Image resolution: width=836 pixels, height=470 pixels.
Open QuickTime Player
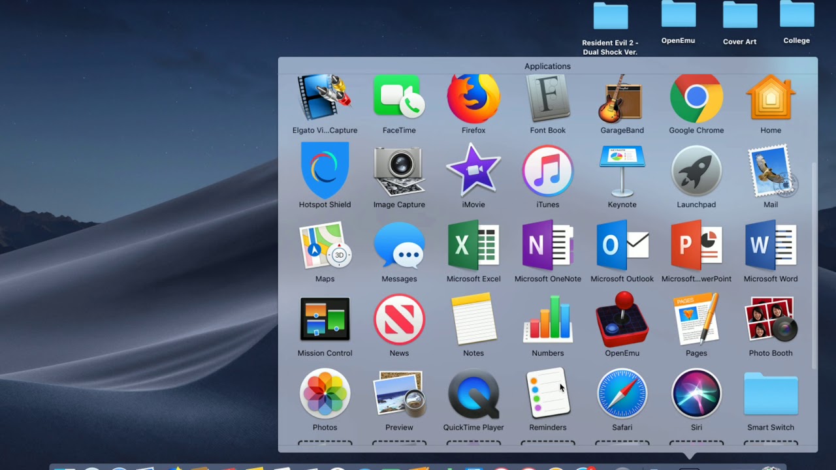tap(474, 394)
